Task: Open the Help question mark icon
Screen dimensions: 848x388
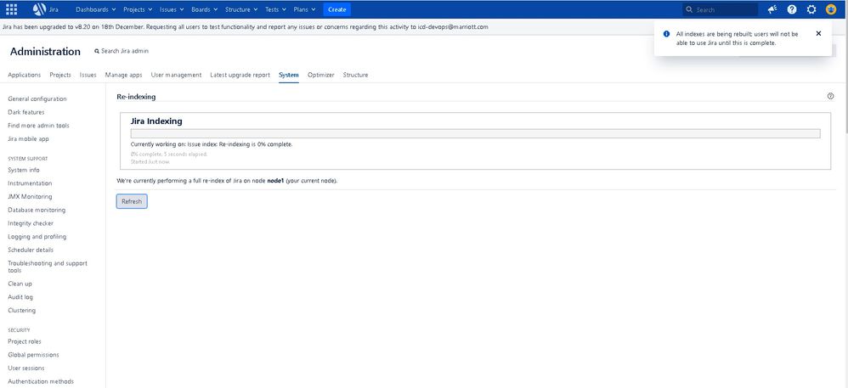Action: (792, 9)
